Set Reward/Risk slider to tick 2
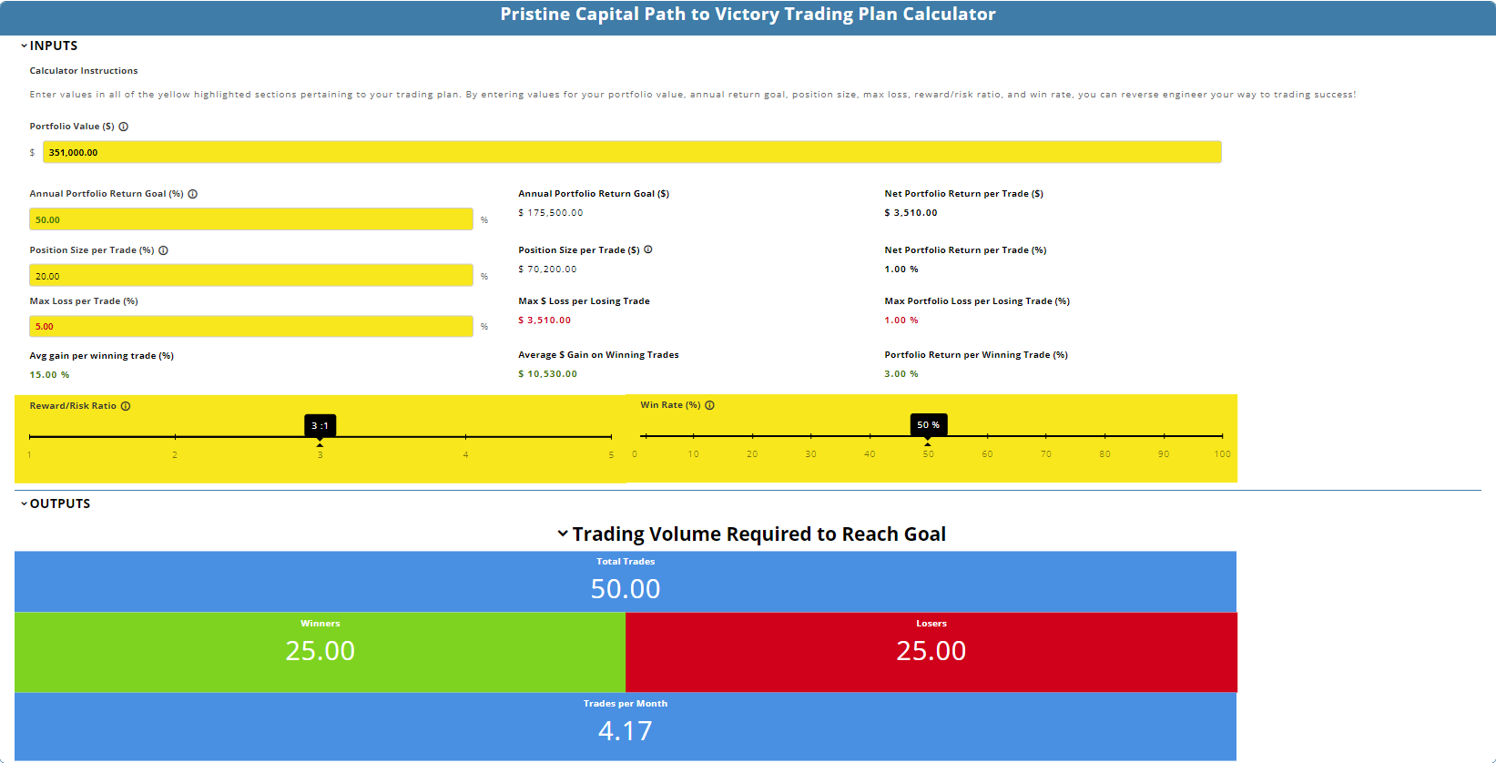1496x763 pixels. click(x=175, y=437)
